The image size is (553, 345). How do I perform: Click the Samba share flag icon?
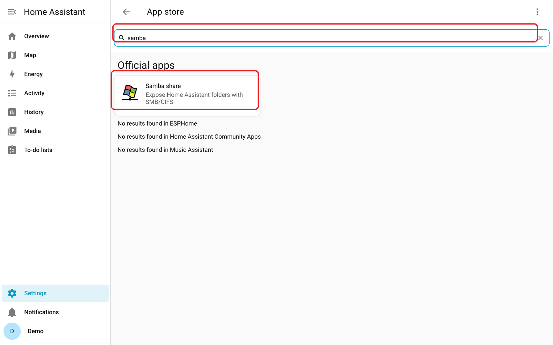point(130,93)
